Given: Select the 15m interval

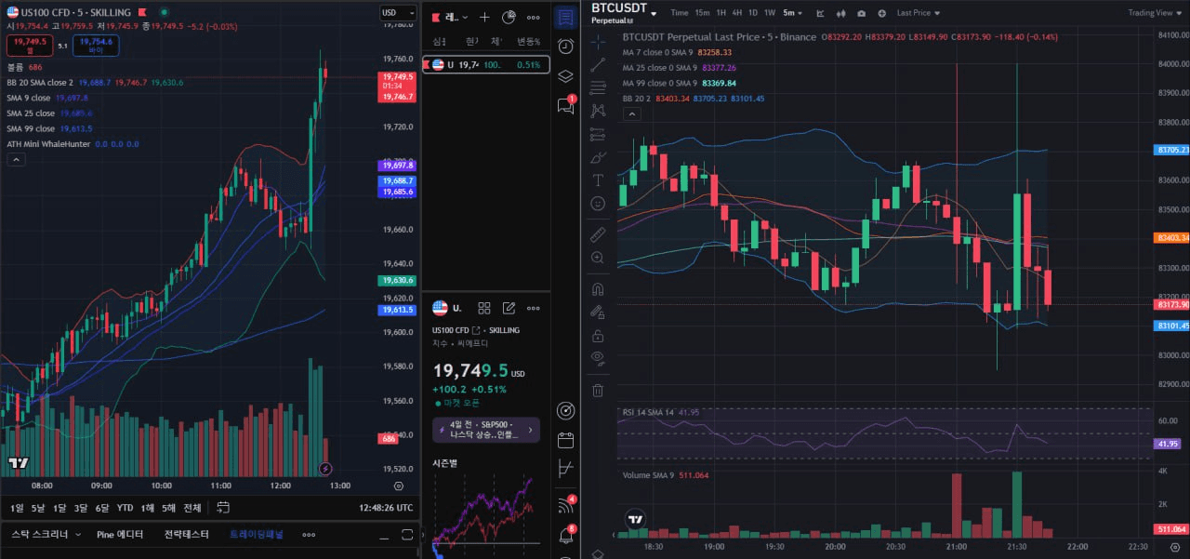Looking at the screenshot, I should [x=702, y=13].
